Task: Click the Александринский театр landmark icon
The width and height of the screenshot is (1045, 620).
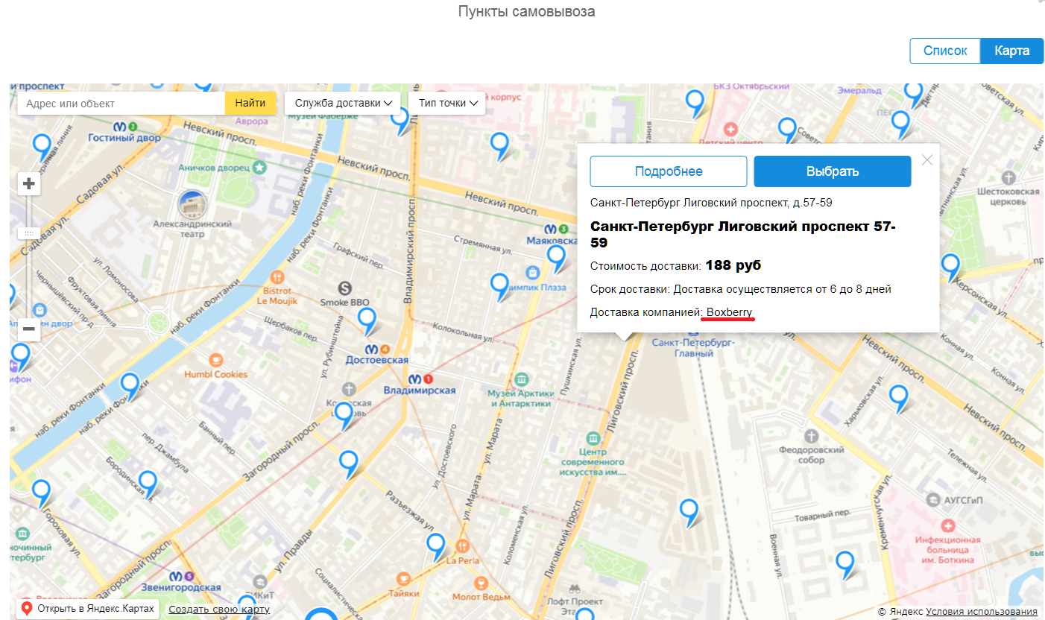Action: tap(192, 204)
